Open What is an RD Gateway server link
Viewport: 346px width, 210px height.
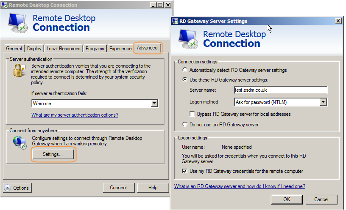pyautogui.click(x=240, y=186)
